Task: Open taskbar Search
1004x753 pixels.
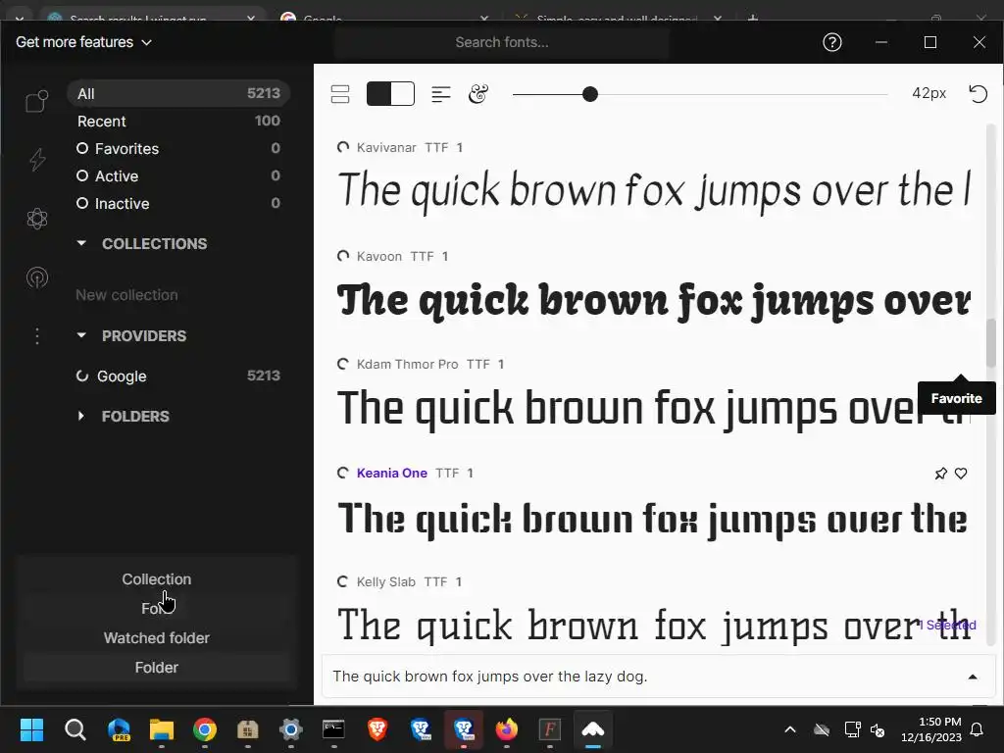Action: click(x=75, y=729)
